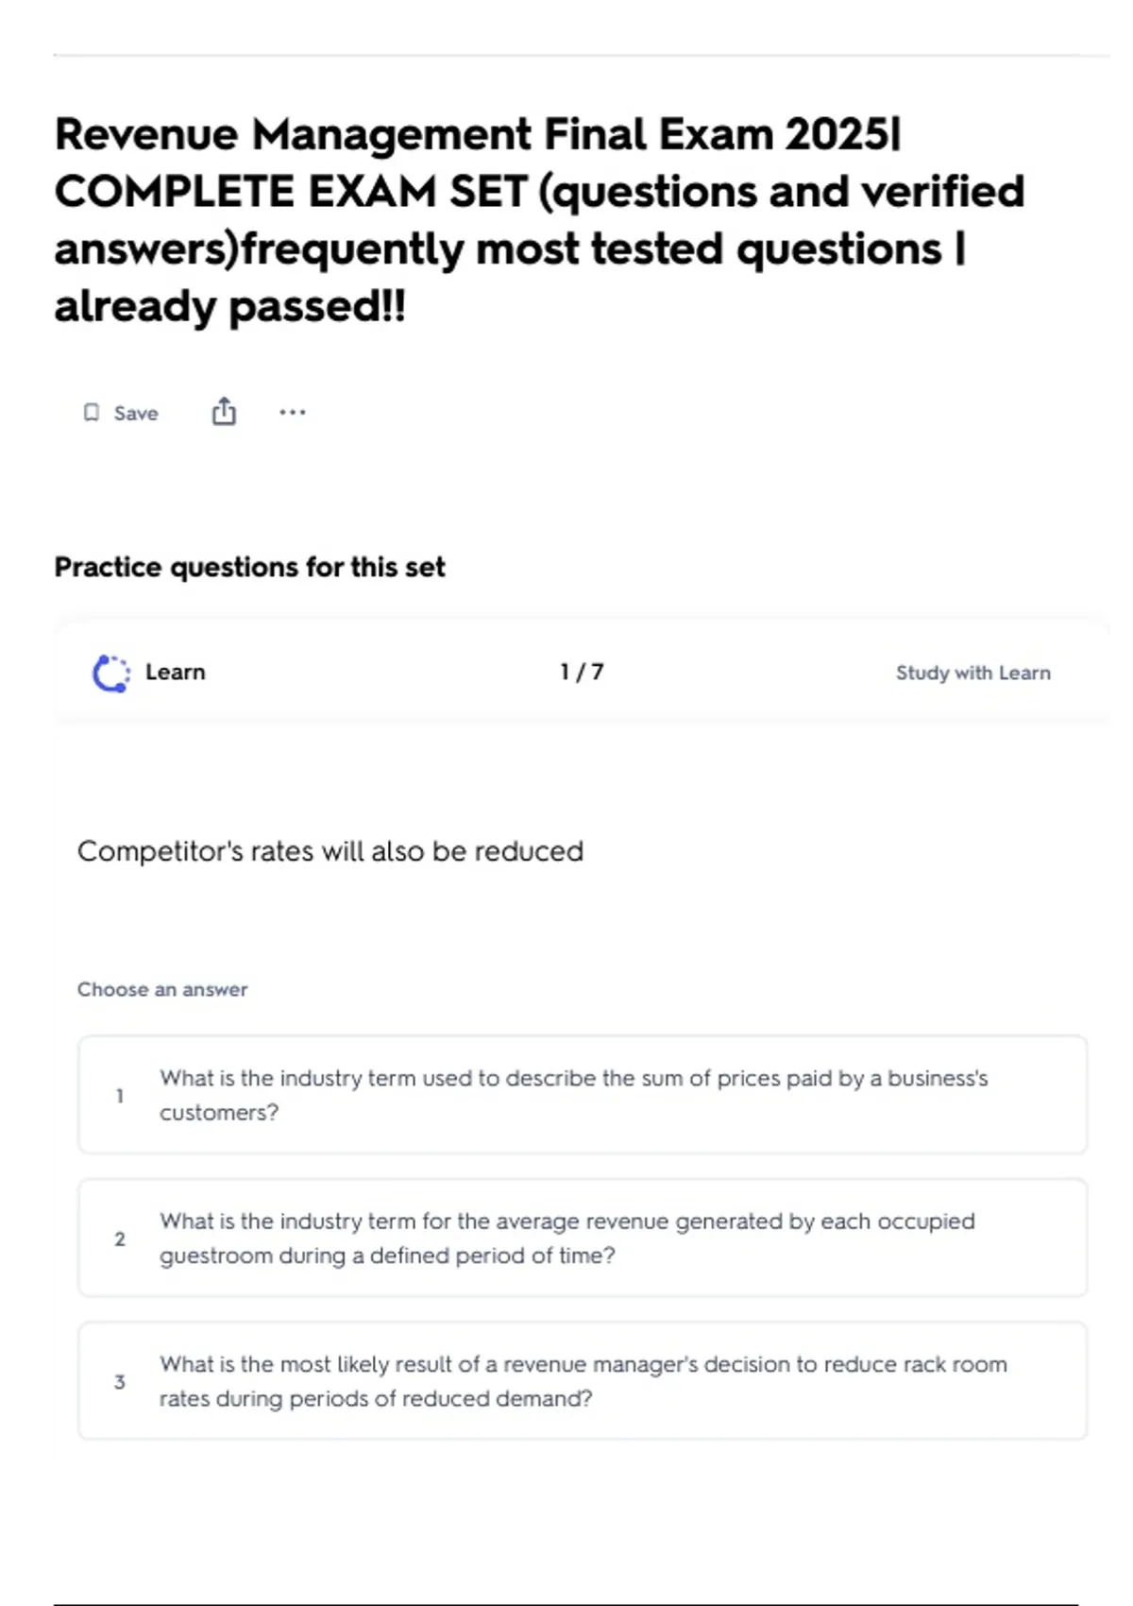Choose answer about average revenue per guestroom
This screenshot has width=1133, height=1606.
566,1238
